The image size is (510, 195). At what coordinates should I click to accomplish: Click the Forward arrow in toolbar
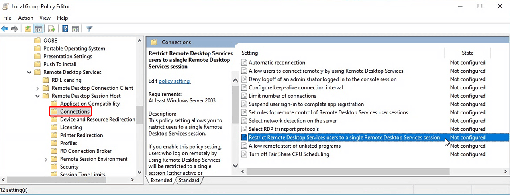click(x=15, y=29)
